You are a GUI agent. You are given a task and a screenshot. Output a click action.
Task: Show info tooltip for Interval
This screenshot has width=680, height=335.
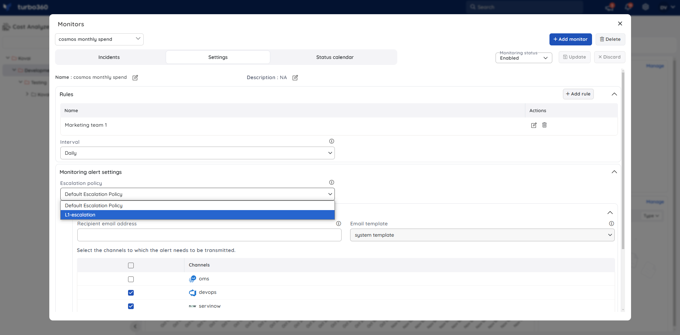(x=332, y=141)
